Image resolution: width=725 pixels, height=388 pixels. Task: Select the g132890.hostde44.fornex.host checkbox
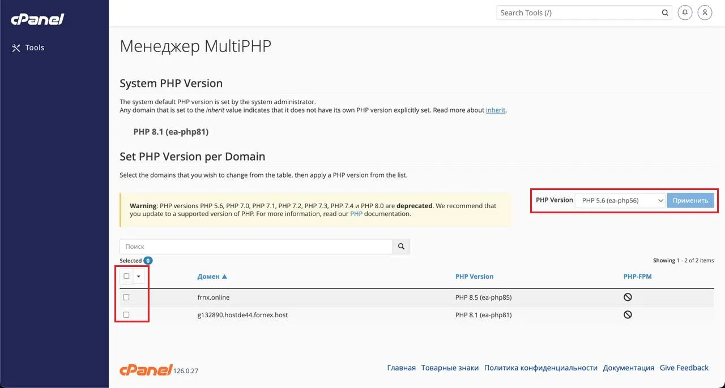(126, 314)
